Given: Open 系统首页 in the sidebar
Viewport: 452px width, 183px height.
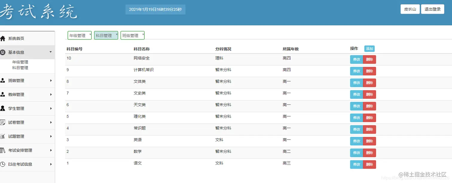Looking at the screenshot, I should 16,39.
